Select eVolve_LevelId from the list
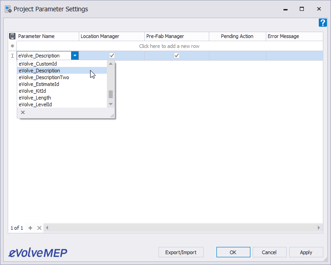331x265 pixels. click(62, 104)
